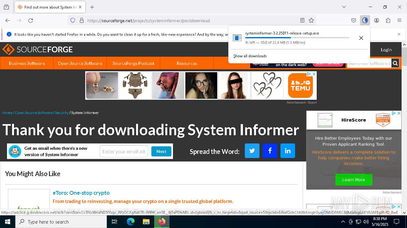
Task: Open the Firefox account icon
Action: 376,20
